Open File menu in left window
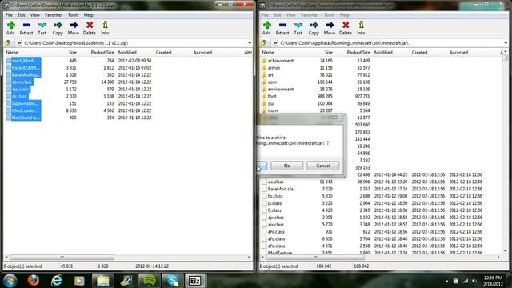 [9, 15]
